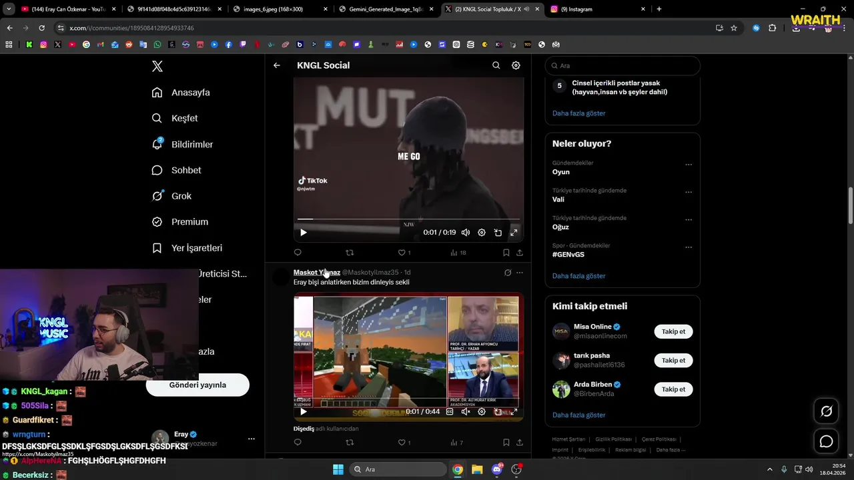Share the Maskot Yılmaz post
Screen dimensions: 854x480
click(520, 443)
